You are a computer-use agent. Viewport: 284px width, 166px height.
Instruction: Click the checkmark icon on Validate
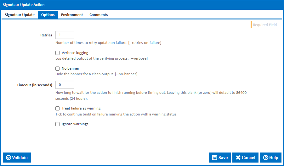click(9, 158)
